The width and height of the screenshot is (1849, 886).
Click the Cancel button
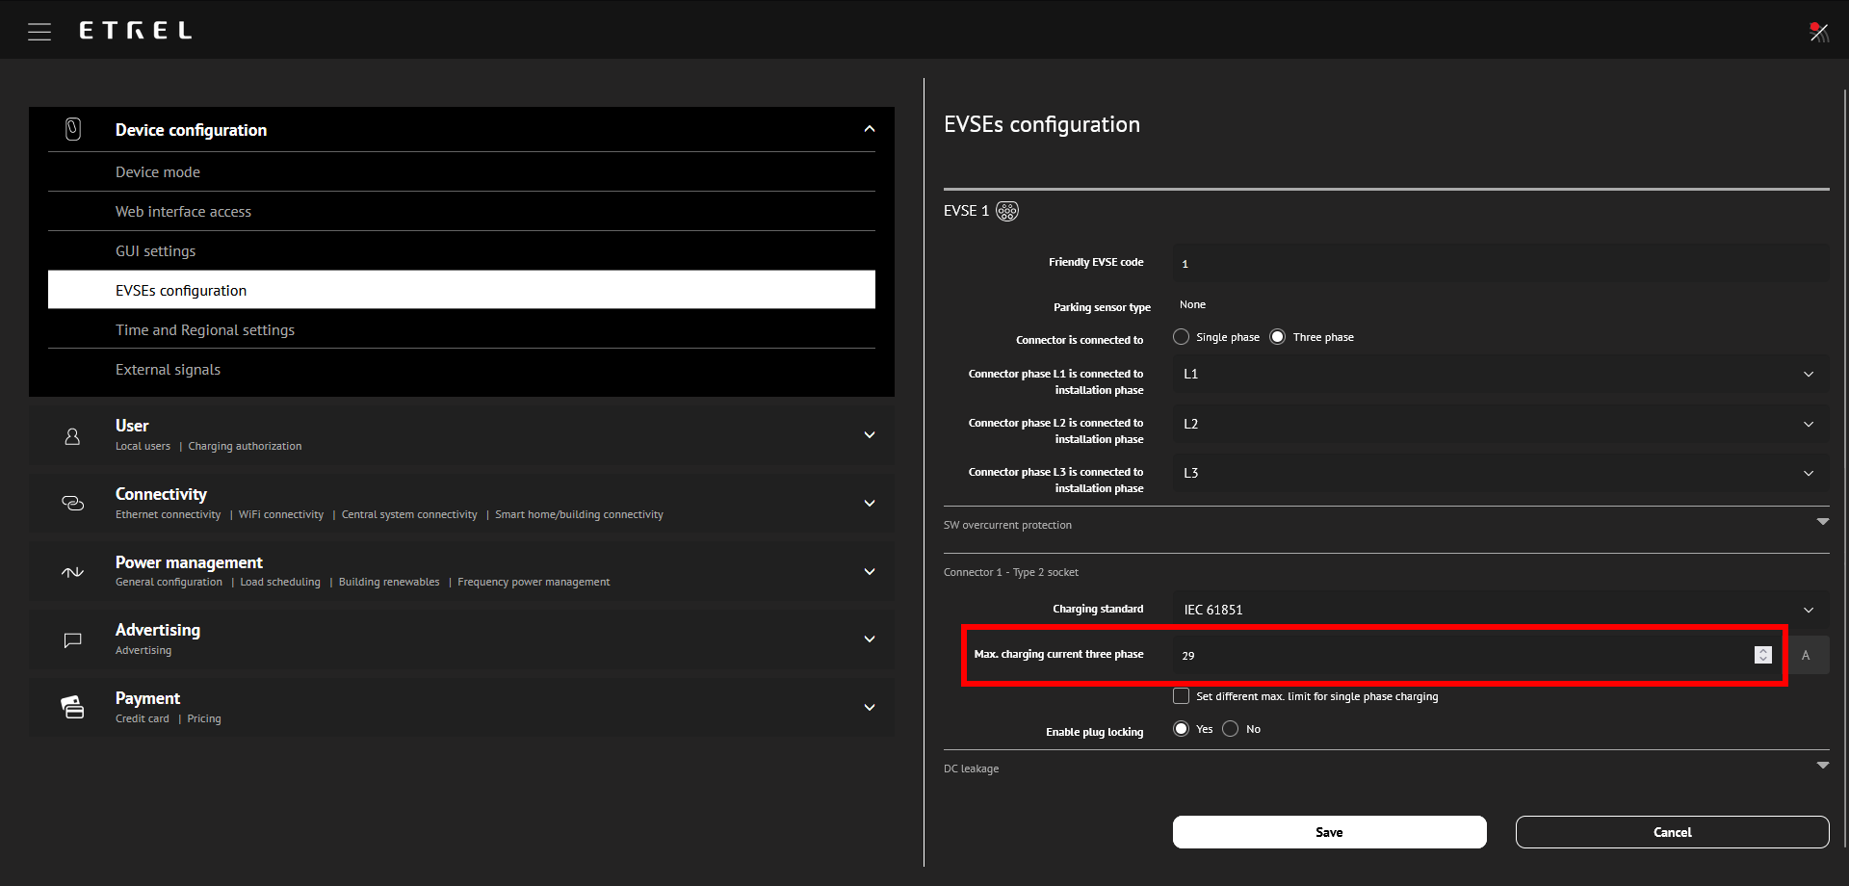(x=1672, y=832)
